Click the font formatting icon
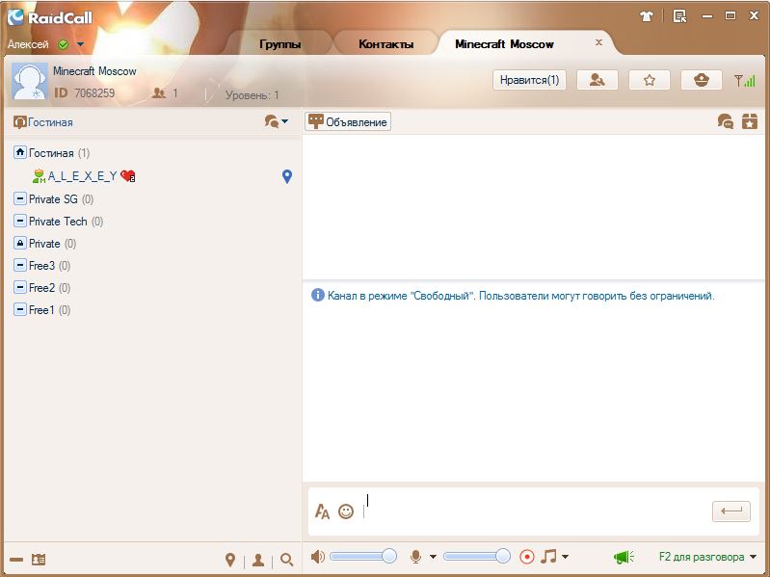The width and height of the screenshot is (770, 577). point(323,512)
